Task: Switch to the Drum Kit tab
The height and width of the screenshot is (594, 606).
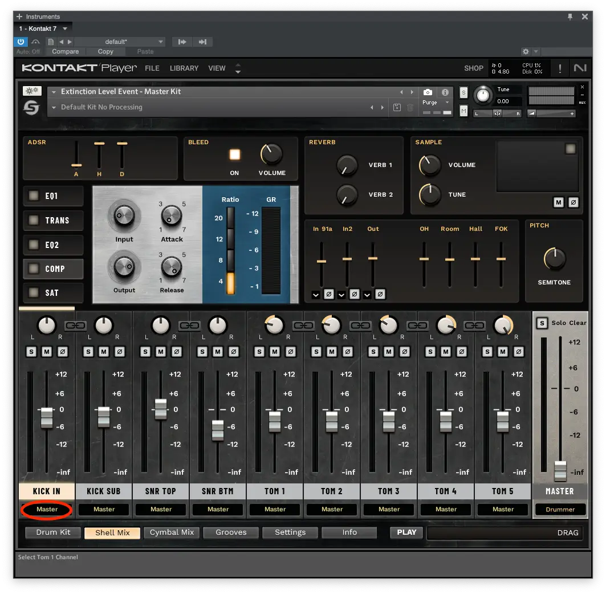Action: click(x=53, y=532)
